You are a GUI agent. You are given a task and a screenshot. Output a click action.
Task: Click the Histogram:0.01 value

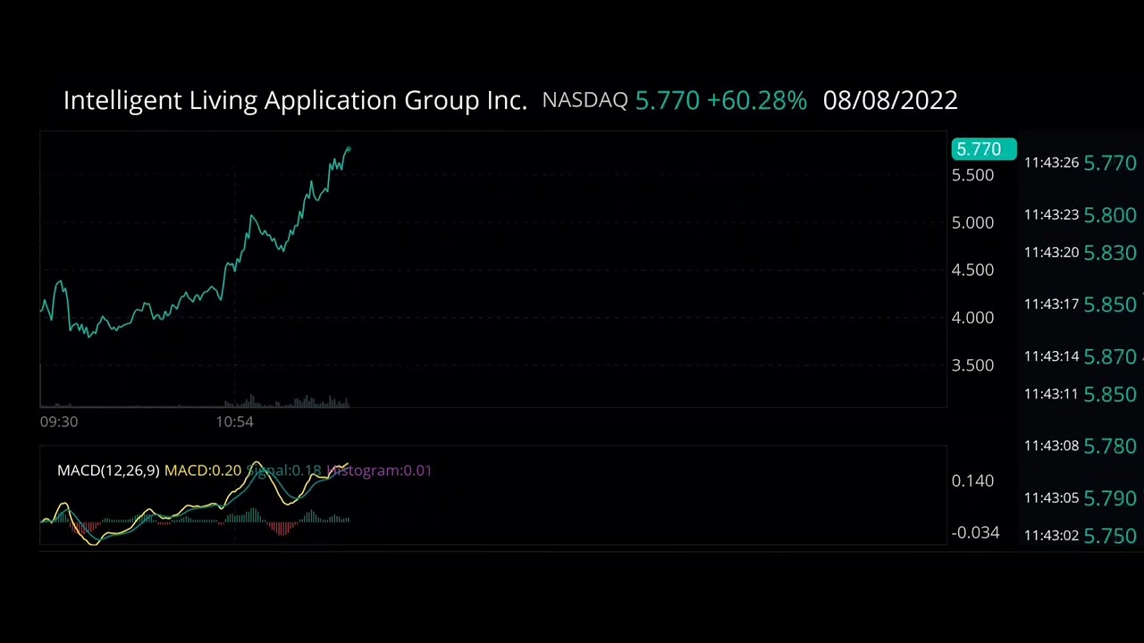[x=379, y=471]
